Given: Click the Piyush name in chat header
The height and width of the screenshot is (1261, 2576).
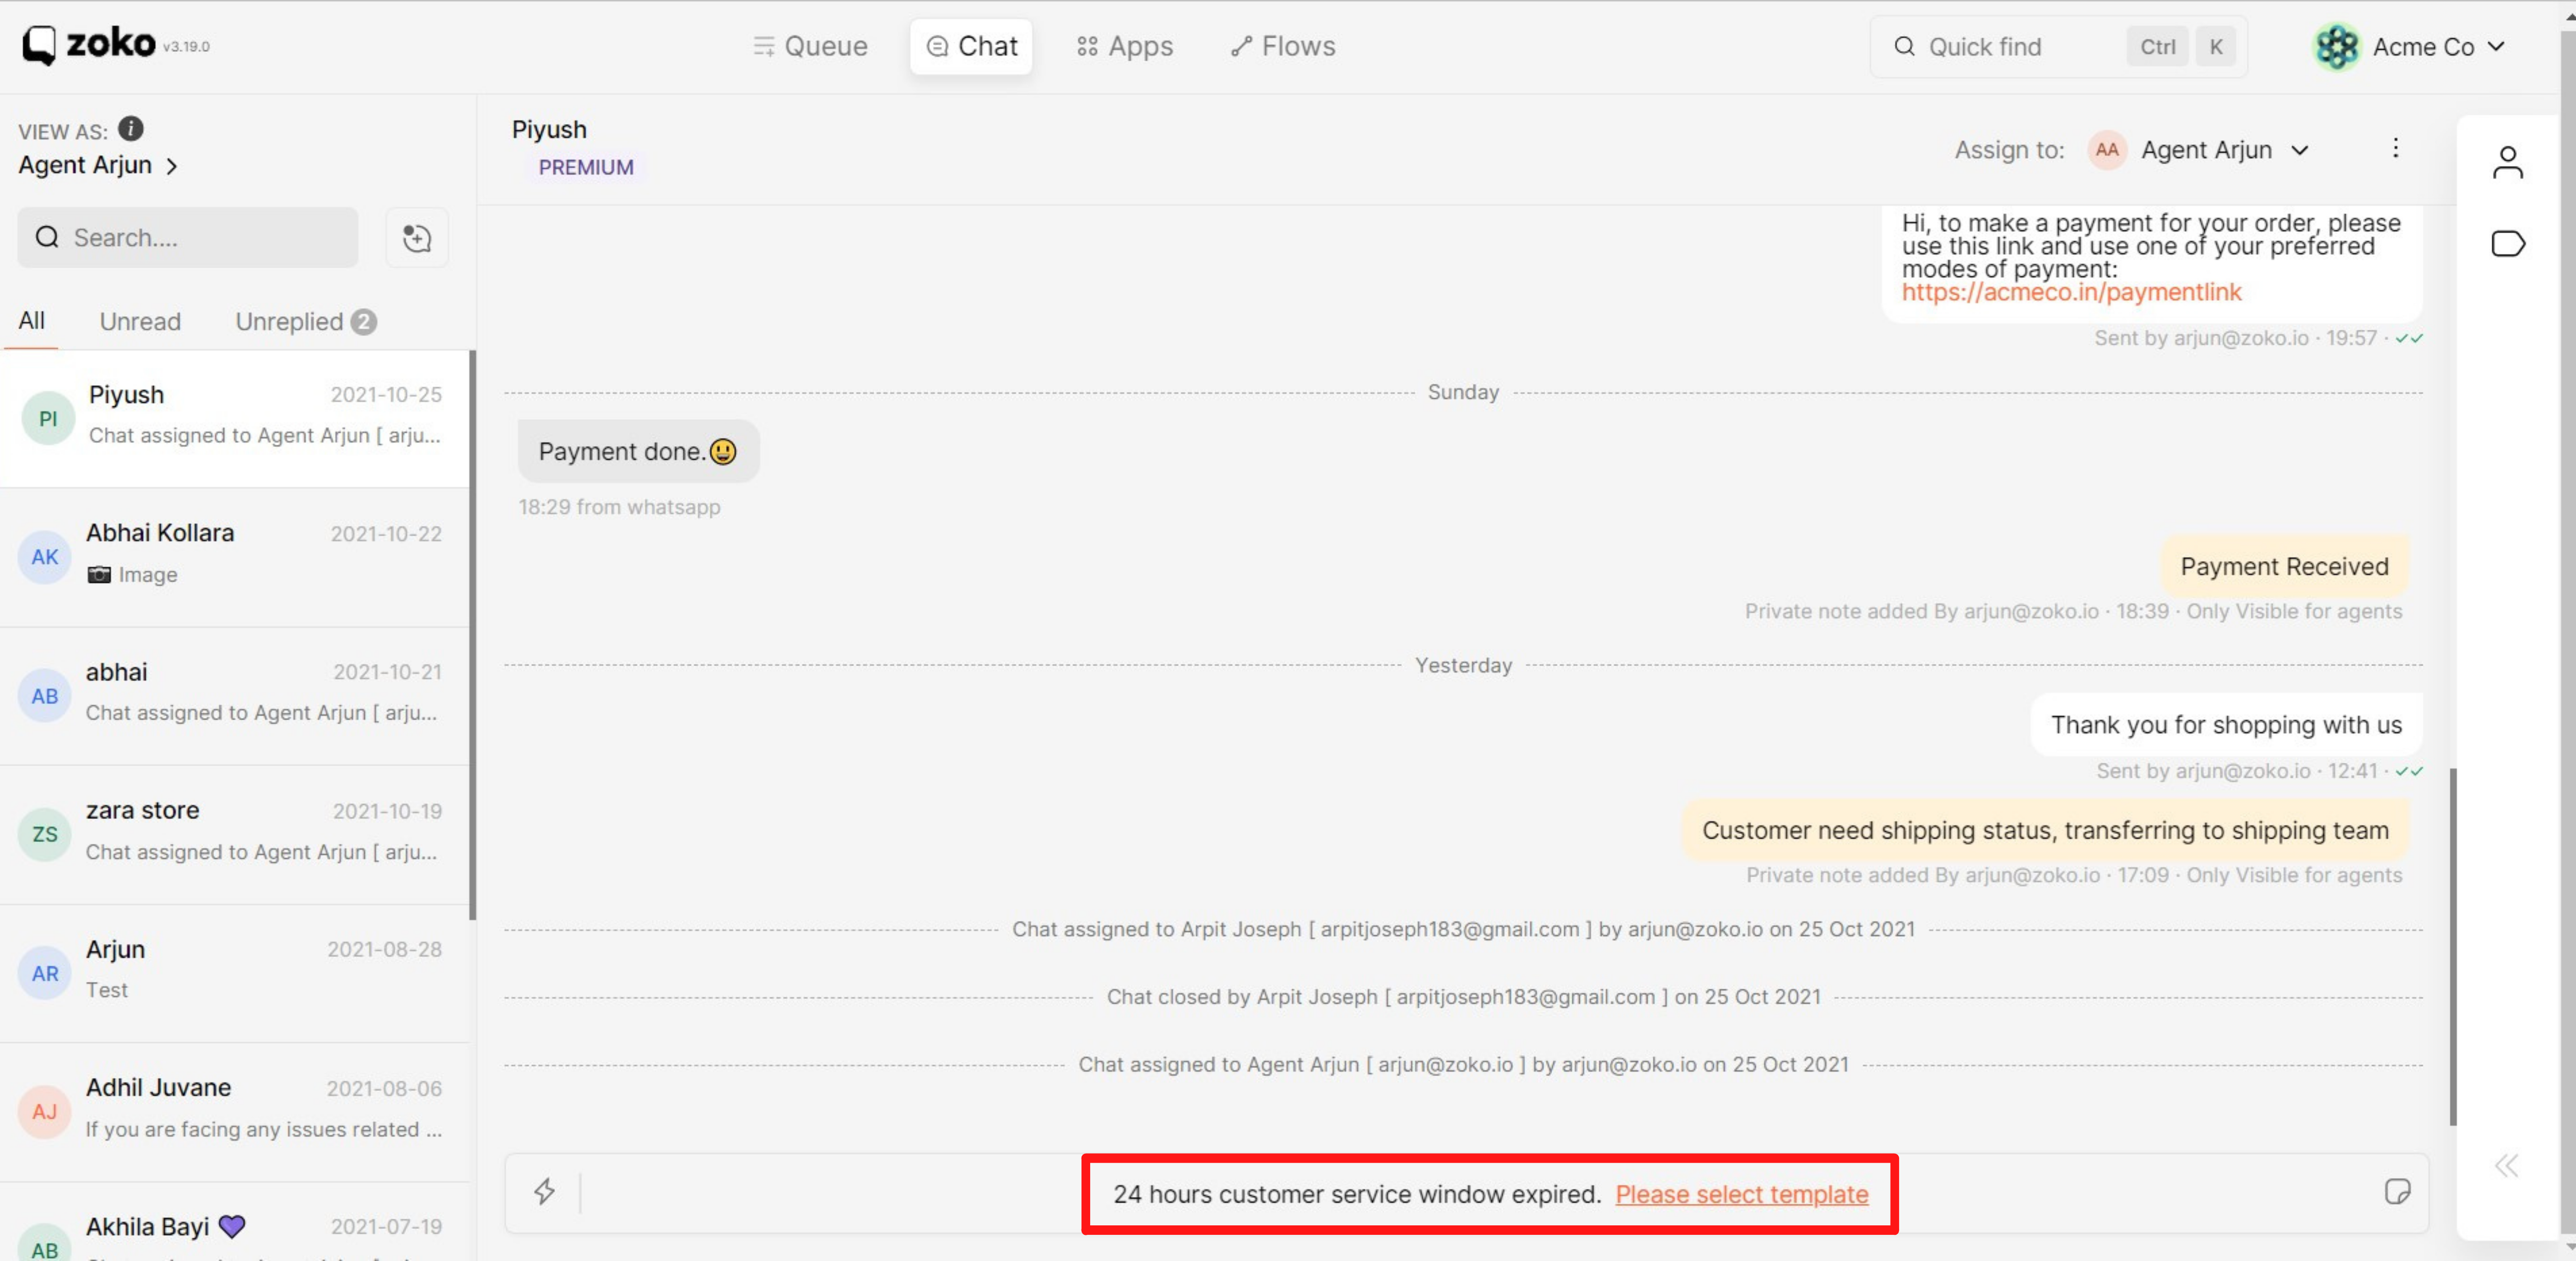Looking at the screenshot, I should point(549,130).
